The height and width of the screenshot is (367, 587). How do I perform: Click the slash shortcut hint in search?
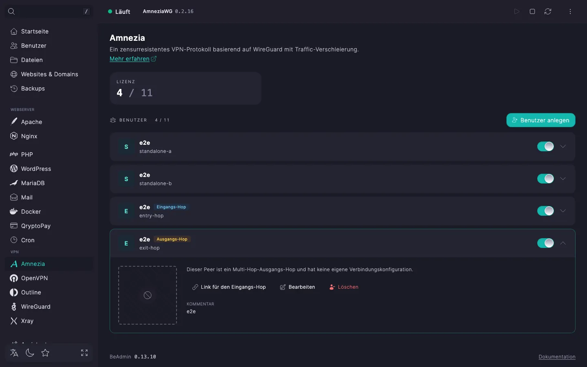(x=86, y=11)
